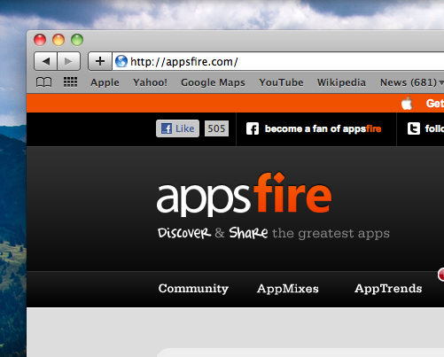Image resolution: width=444 pixels, height=357 pixels.
Task: Close the Safari window with red button
Action: pyautogui.click(x=40, y=40)
